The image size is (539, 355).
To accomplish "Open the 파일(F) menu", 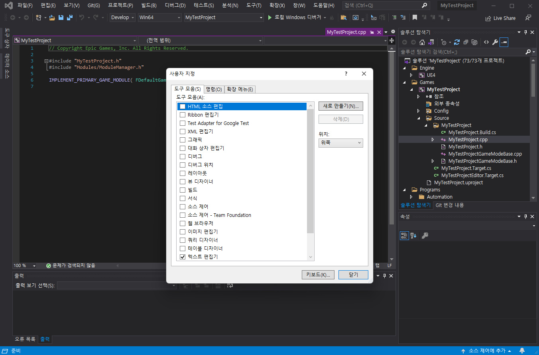I will point(25,6).
